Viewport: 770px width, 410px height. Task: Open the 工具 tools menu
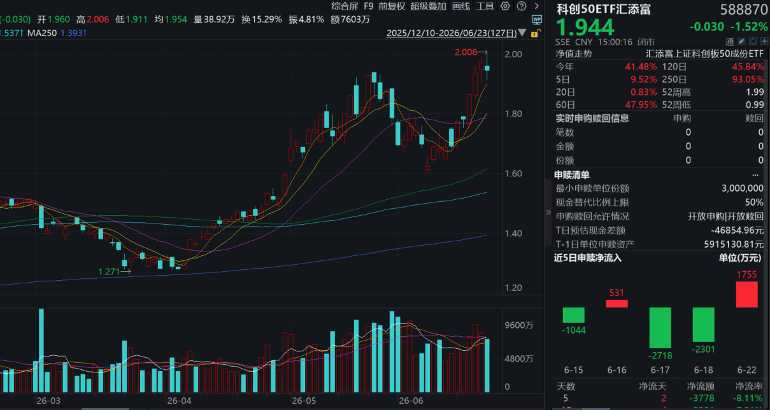point(485,6)
